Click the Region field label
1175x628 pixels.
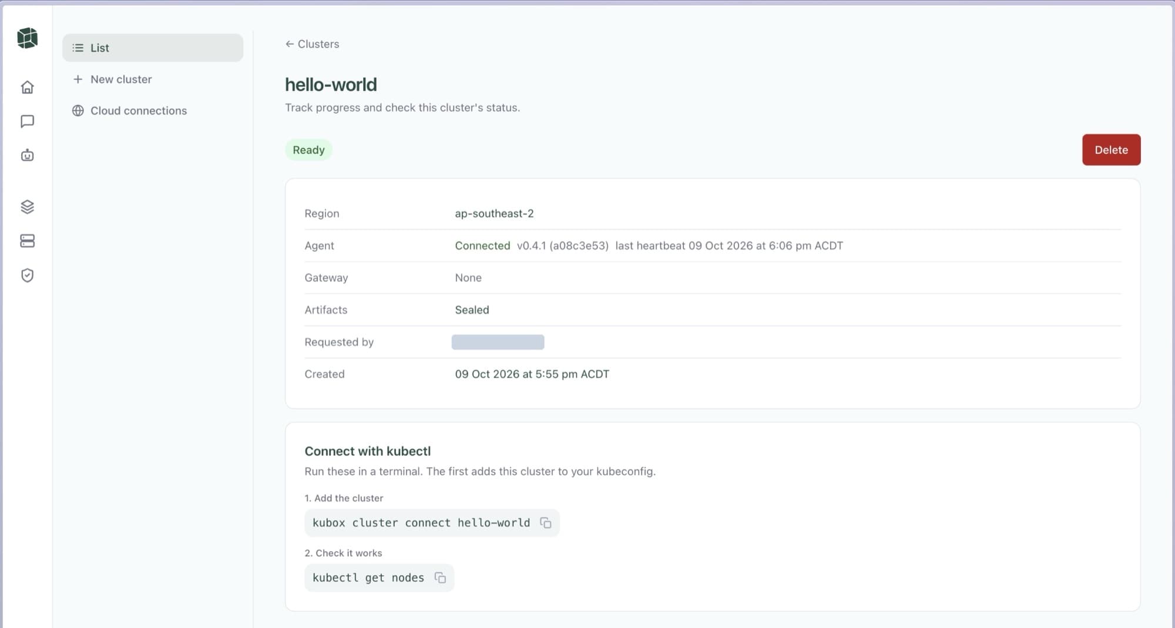click(x=322, y=213)
